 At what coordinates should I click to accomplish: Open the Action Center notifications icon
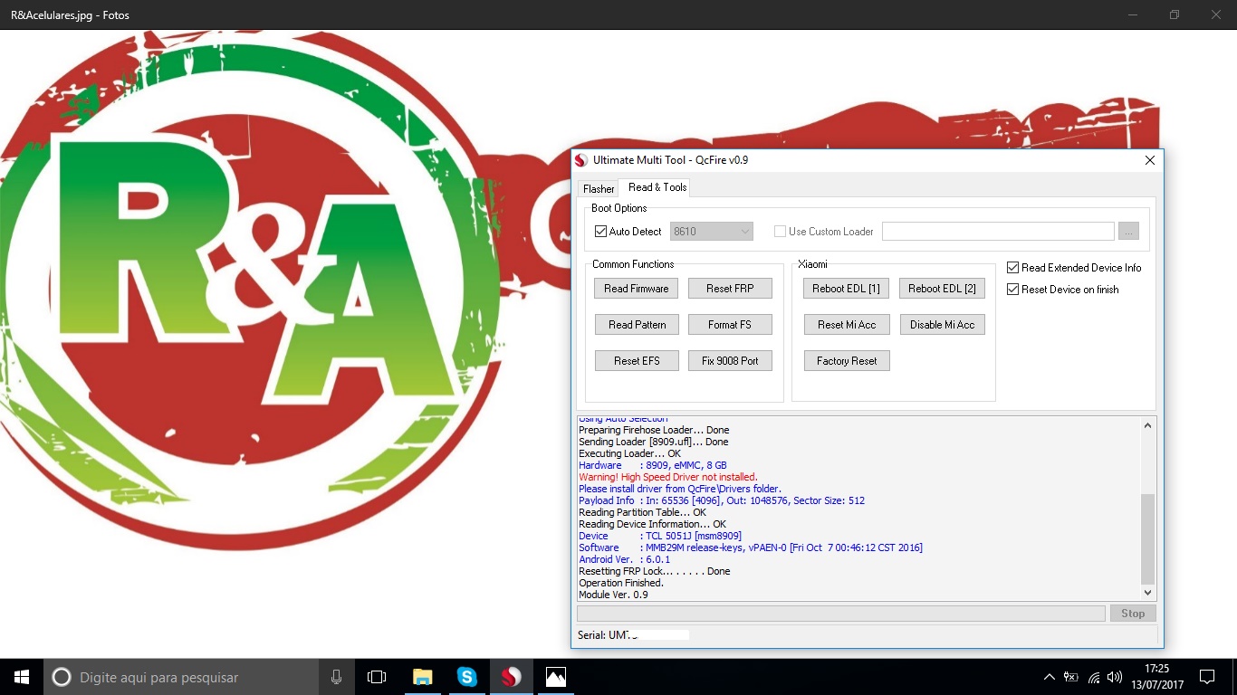[x=1206, y=677]
